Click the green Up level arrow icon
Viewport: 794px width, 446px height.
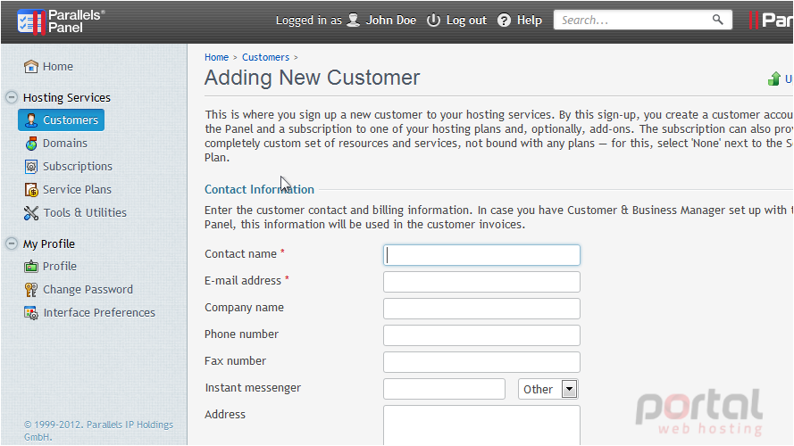pos(773,78)
